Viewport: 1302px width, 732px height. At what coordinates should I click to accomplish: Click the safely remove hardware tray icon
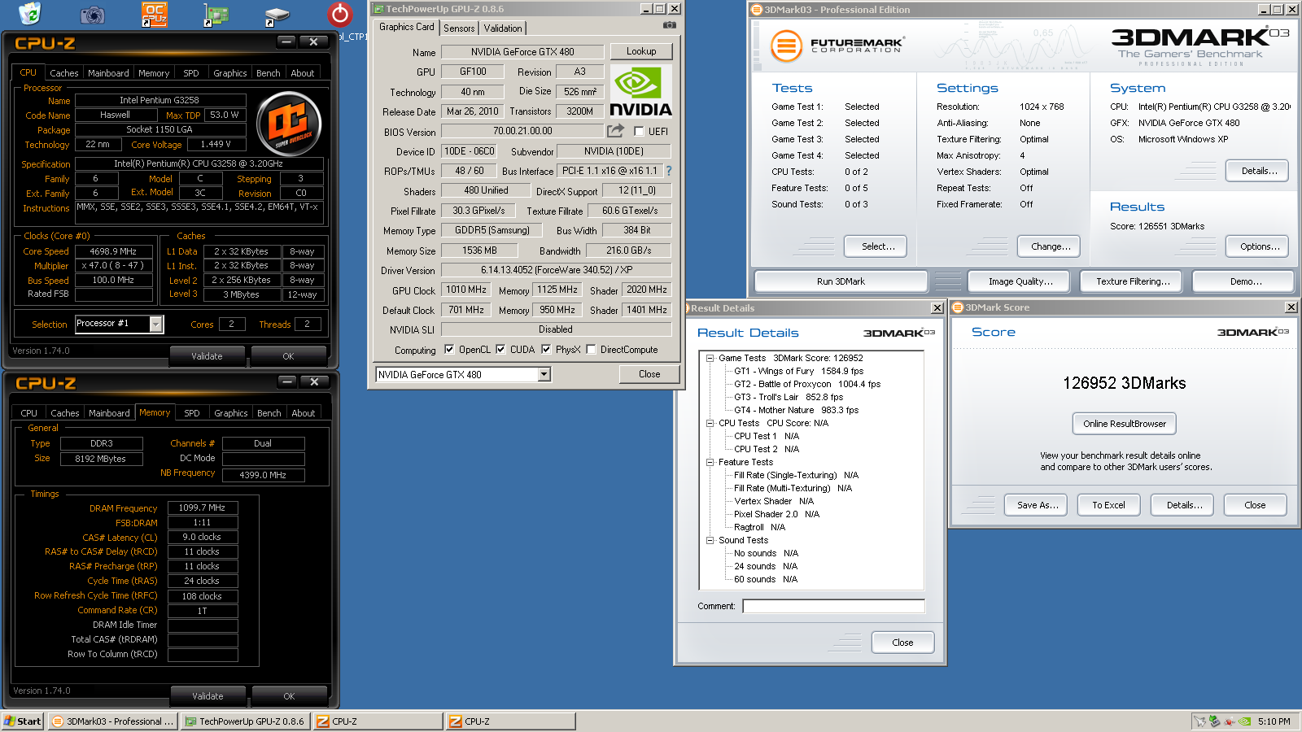[x=1214, y=721]
